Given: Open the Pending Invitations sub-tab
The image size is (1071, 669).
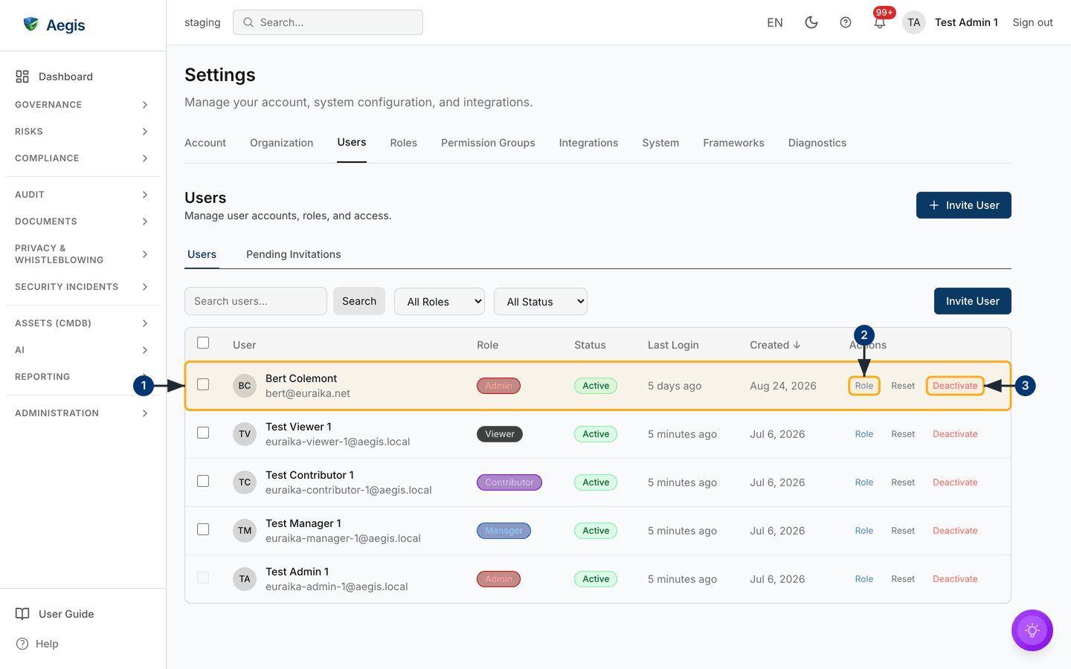Looking at the screenshot, I should (293, 254).
